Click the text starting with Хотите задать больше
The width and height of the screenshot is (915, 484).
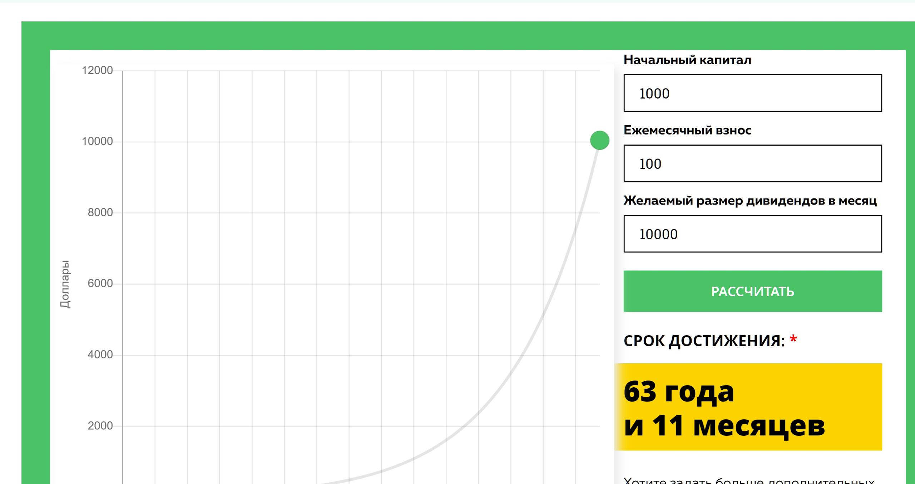tap(749, 480)
